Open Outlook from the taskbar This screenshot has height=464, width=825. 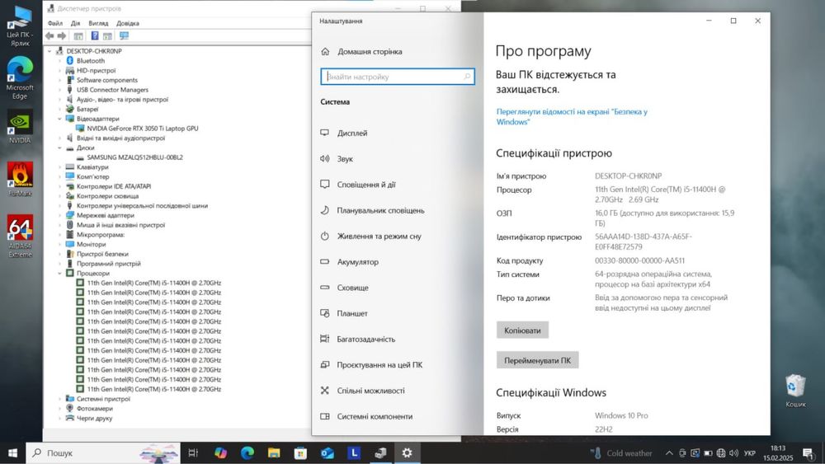(x=328, y=453)
